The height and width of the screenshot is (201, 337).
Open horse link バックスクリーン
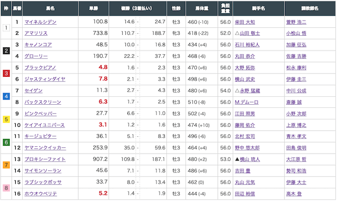point(43,102)
